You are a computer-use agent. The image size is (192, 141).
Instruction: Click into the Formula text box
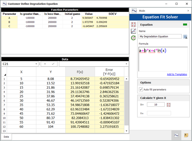coord(163,59)
